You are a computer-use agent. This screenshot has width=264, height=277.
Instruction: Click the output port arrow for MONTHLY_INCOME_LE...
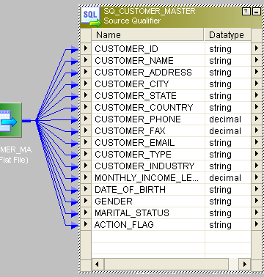(x=257, y=177)
